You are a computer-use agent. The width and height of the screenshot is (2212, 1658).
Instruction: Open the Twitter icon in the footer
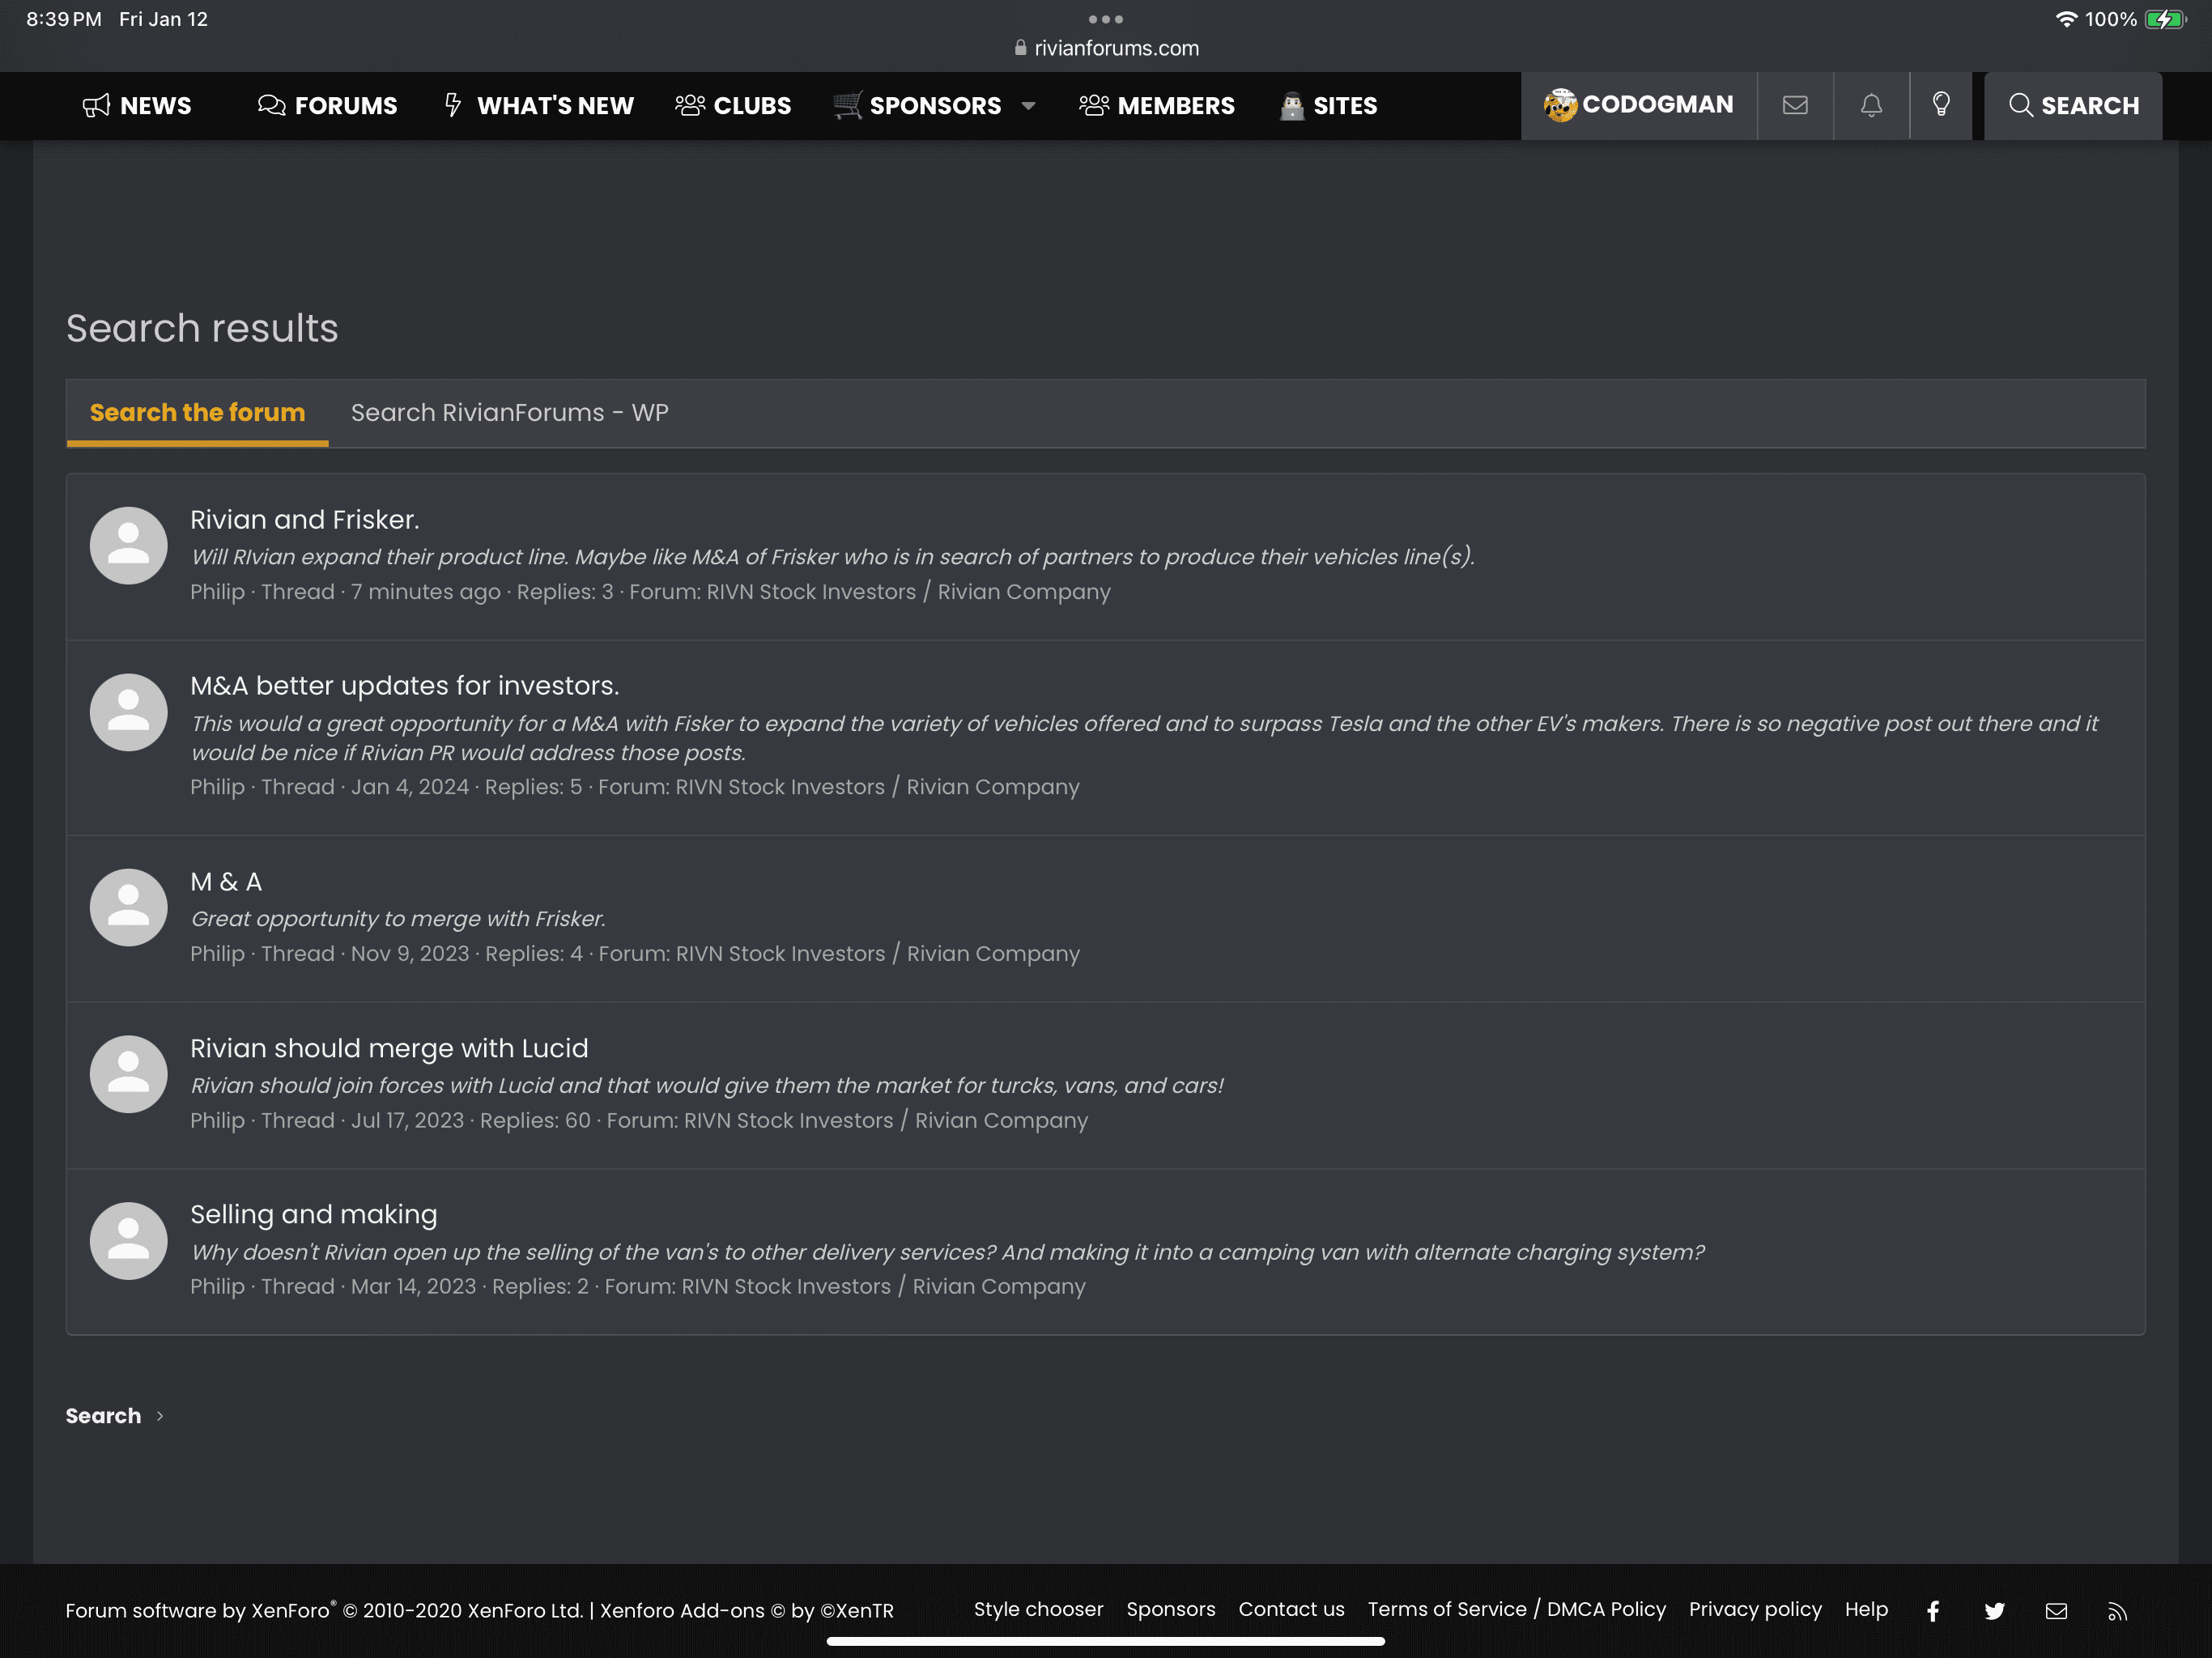point(1994,1611)
